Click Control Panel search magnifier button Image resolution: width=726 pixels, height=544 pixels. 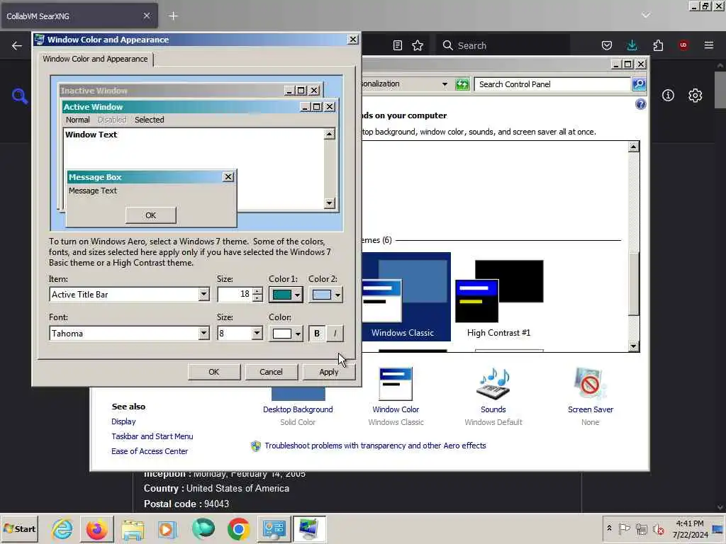pyautogui.click(x=639, y=84)
